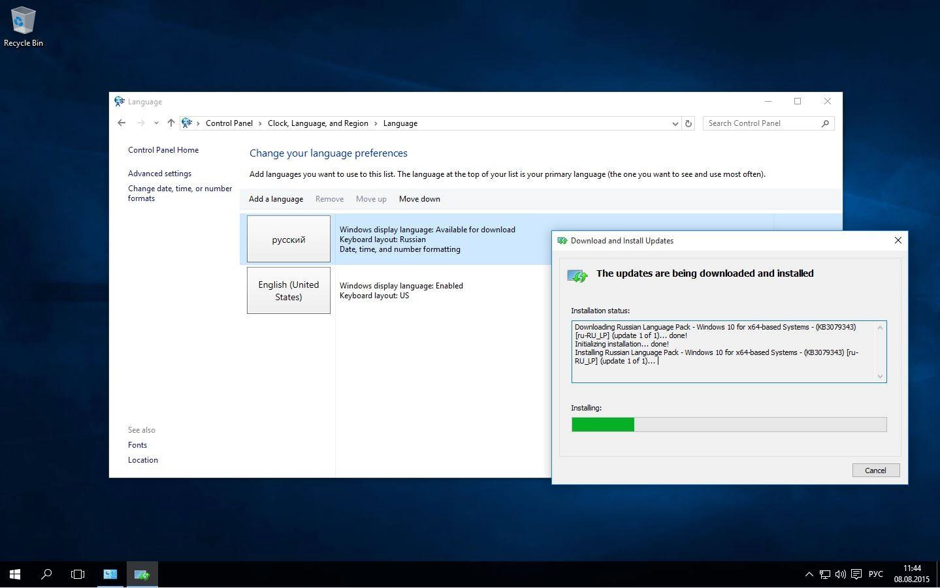Screen dimensions: 940x588
Task: Click the search magnifier icon
Action: [825, 123]
